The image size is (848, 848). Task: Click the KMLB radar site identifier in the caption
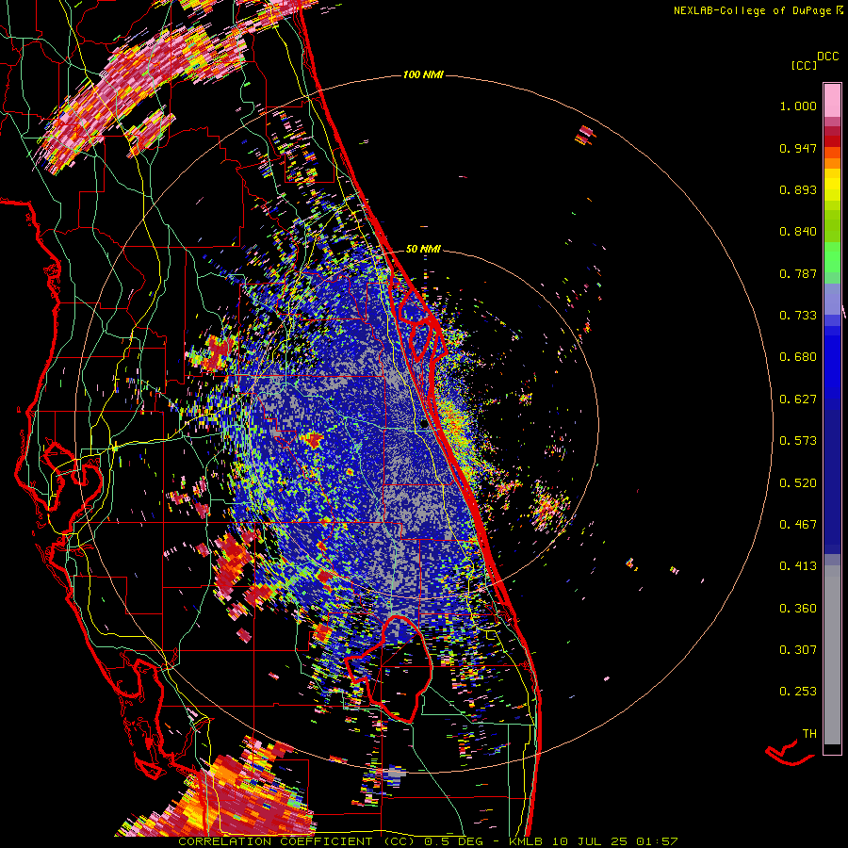click(528, 841)
